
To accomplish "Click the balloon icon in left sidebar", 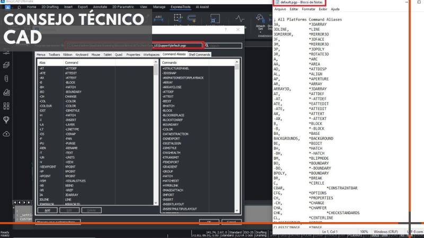I will click(6, 120).
